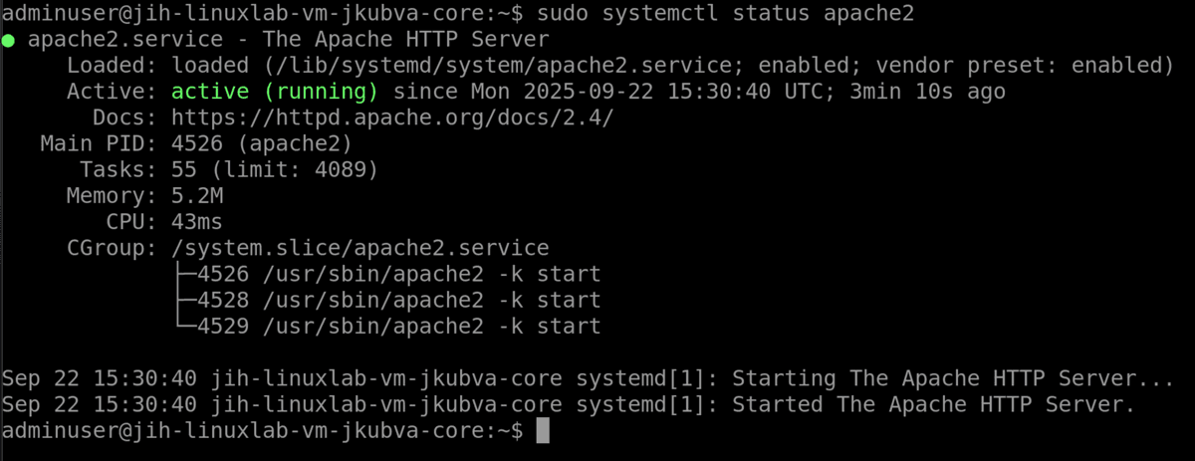
Task: Click the green "active (running)" status text
Action: [x=275, y=92]
